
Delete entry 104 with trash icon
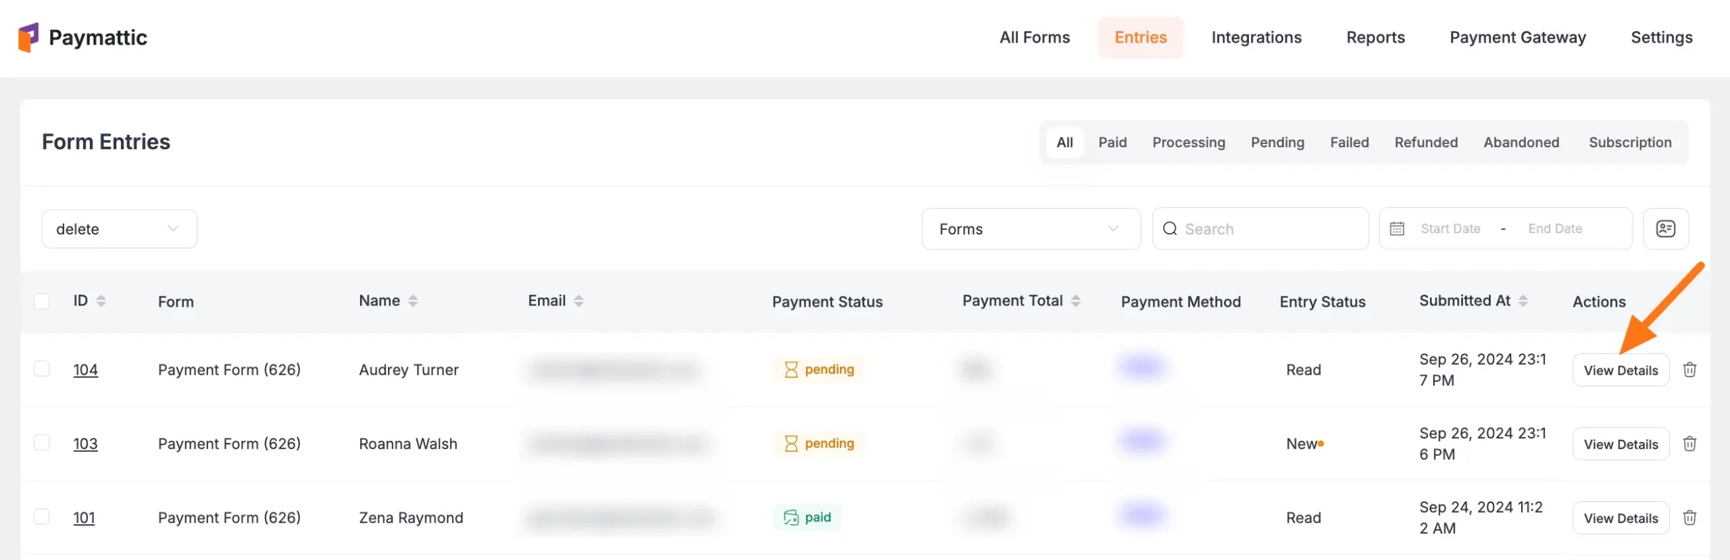[1689, 370]
